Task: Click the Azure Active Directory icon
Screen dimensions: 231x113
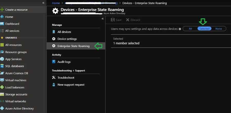Action: click(2, 108)
